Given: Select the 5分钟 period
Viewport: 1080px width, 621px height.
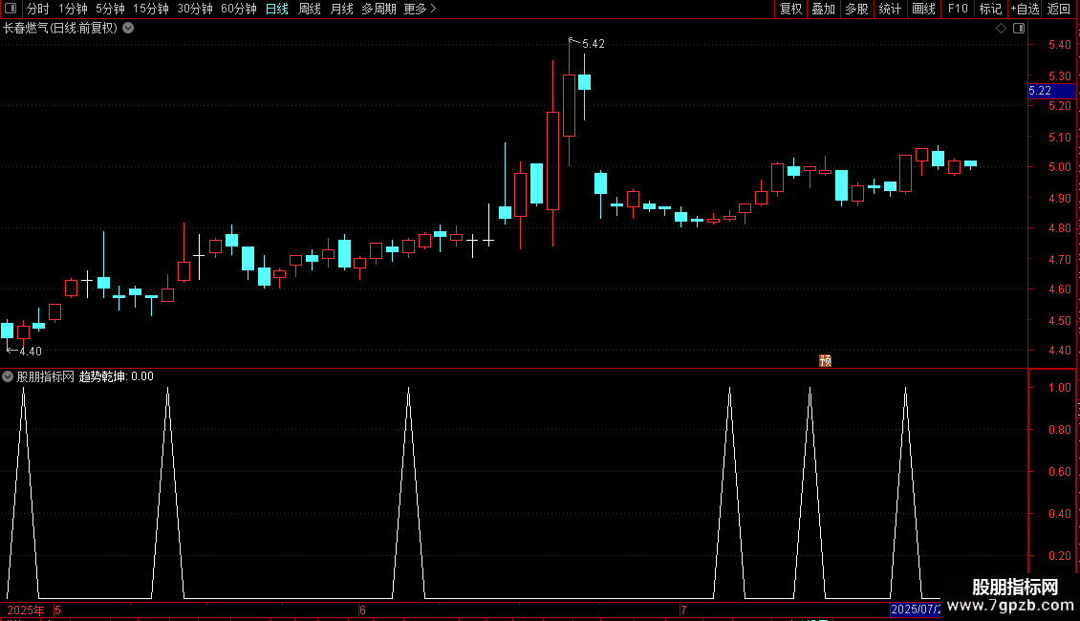Looking at the screenshot, I should point(110,9).
